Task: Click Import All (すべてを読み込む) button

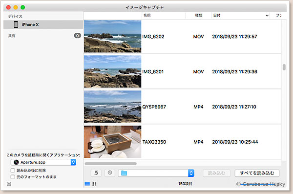Action: coord(257,173)
